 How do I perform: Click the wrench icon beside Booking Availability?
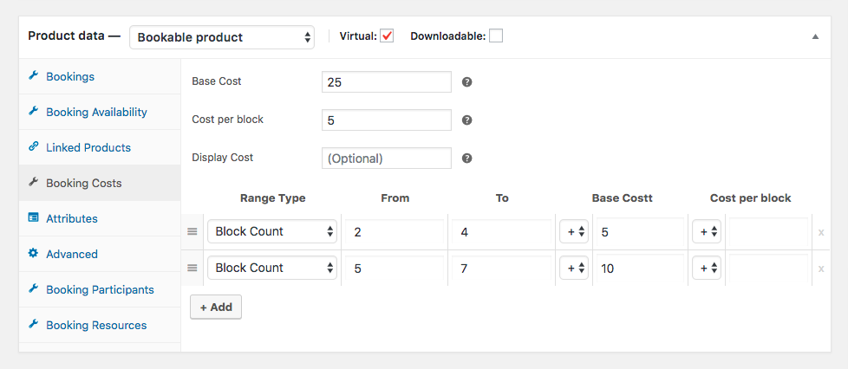(33, 112)
